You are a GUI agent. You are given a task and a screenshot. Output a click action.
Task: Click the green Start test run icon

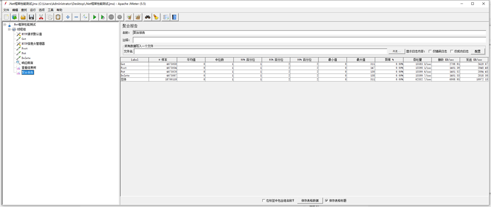94,17
